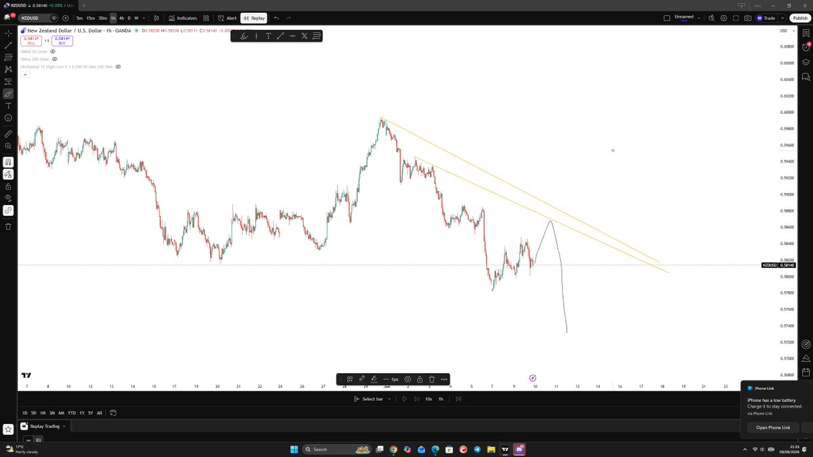Open Phone Link from notification

tap(772, 427)
